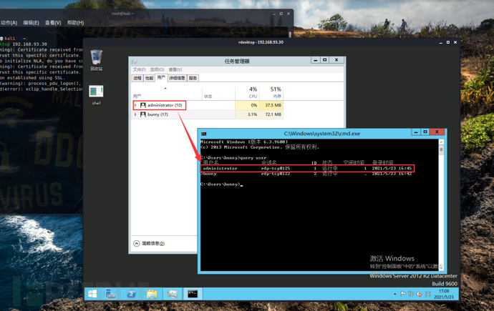Show hidden tray icons arrow
Screen dimensions: 494x311
coord(394,294)
